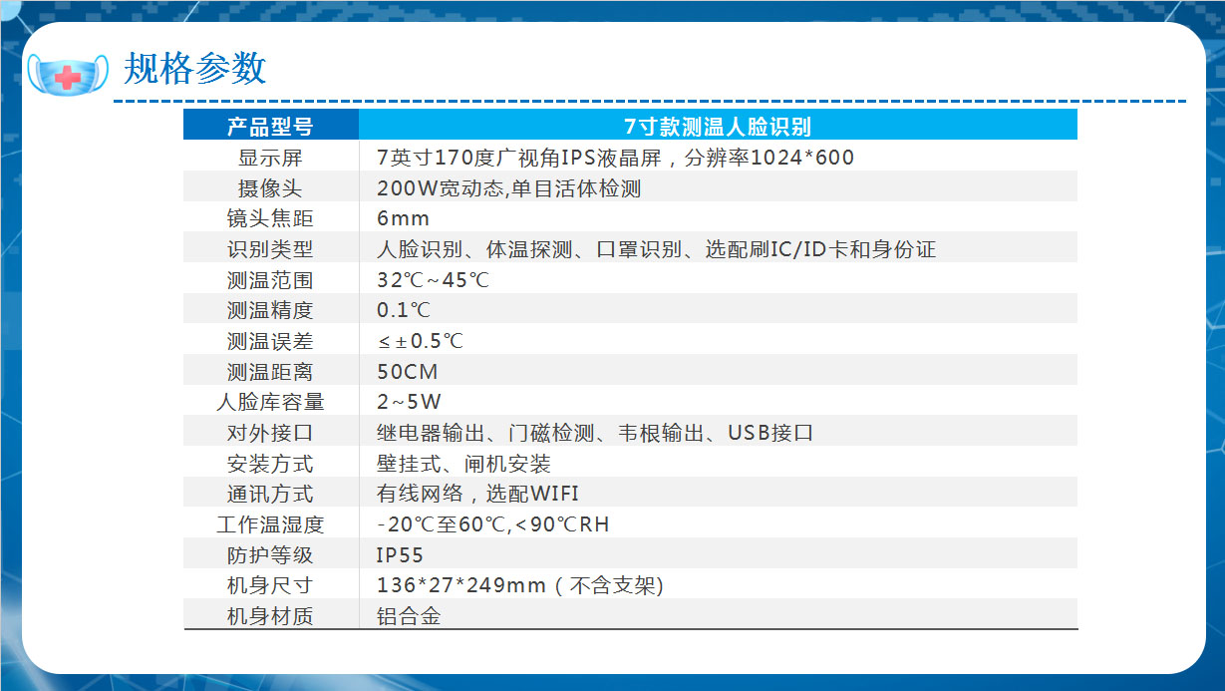This screenshot has width=1225, height=691.
Task: Select the 通讯方式 row label
Action: (x=270, y=494)
